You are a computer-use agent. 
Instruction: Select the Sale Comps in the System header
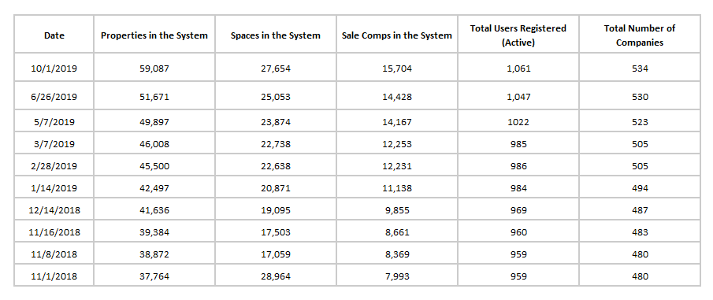point(397,35)
